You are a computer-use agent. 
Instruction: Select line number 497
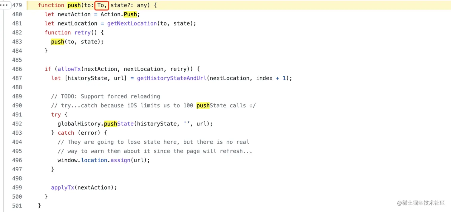pos(17,169)
